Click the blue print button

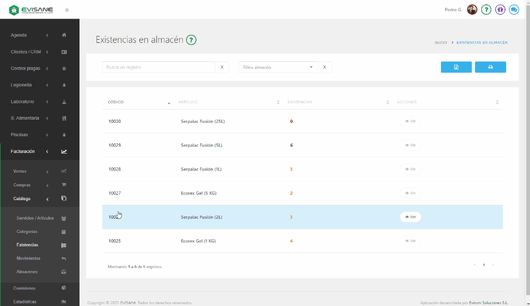[490, 67]
